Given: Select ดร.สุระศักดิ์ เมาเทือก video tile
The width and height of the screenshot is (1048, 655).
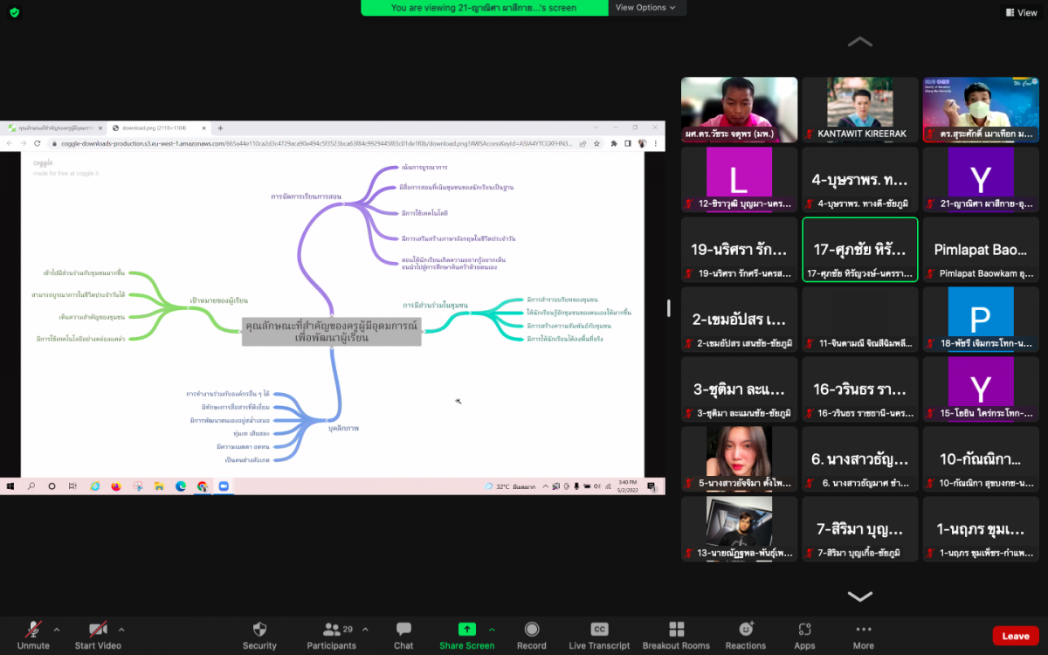Looking at the screenshot, I should 981,109.
